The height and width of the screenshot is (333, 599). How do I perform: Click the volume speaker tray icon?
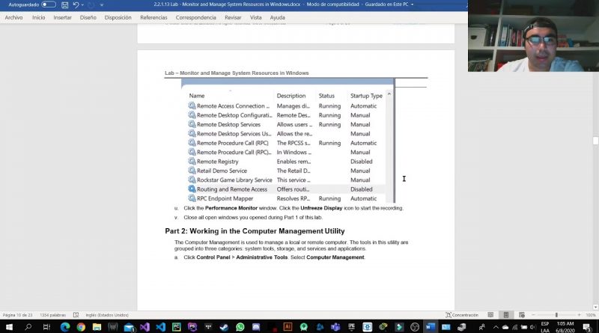point(533,327)
